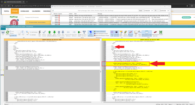Click the Undo button in the ribbon
Image resolution: width=195 pixels, height=105 pixels.
[x=12, y=31]
